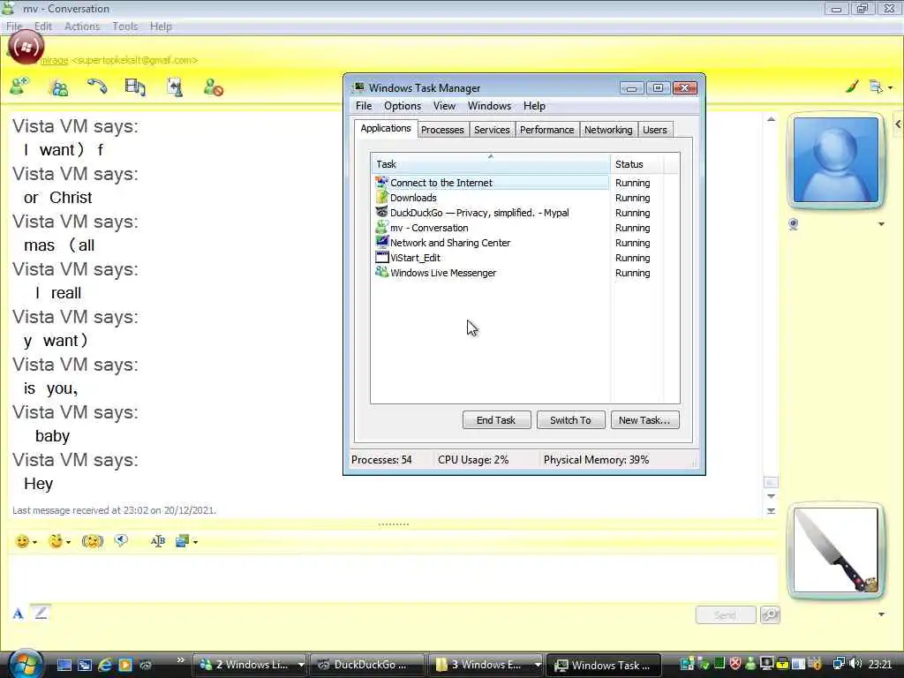Click the Switch To button
Image resolution: width=904 pixels, height=678 pixels.
point(570,420)
